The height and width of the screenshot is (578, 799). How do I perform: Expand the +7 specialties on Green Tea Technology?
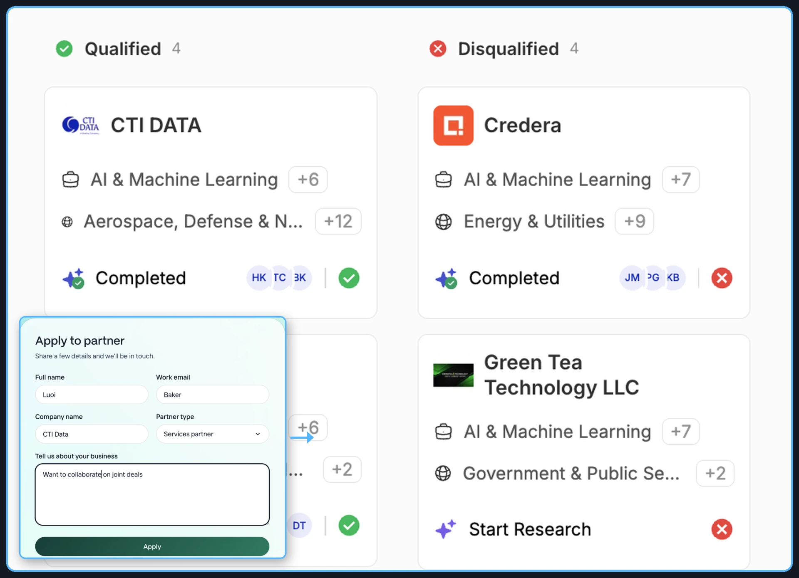pyautogui.click(x=681, y=432)
